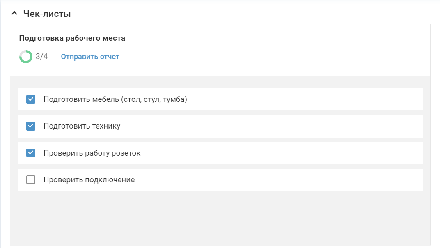Uncheck the Подготовить технику checkbox
This screenshot has width=440, height=248.
(x=31, y=126)
